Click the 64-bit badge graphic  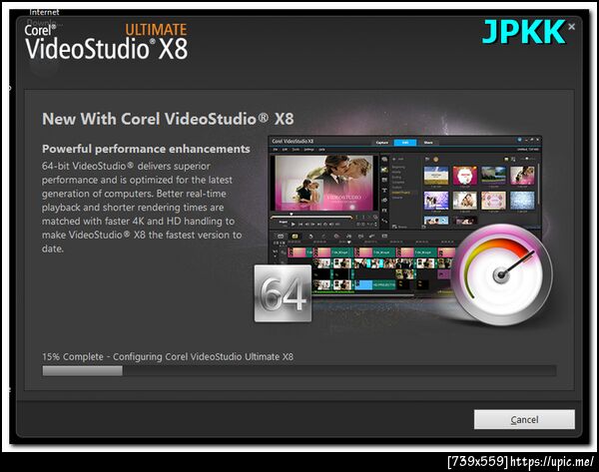pyautogui.click(x=284, y=293)
